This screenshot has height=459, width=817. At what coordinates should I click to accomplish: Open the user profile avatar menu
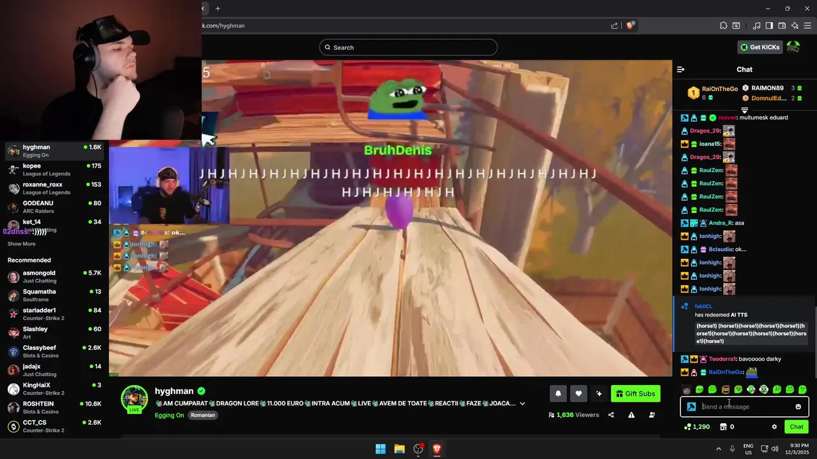[x=793, y=47]
